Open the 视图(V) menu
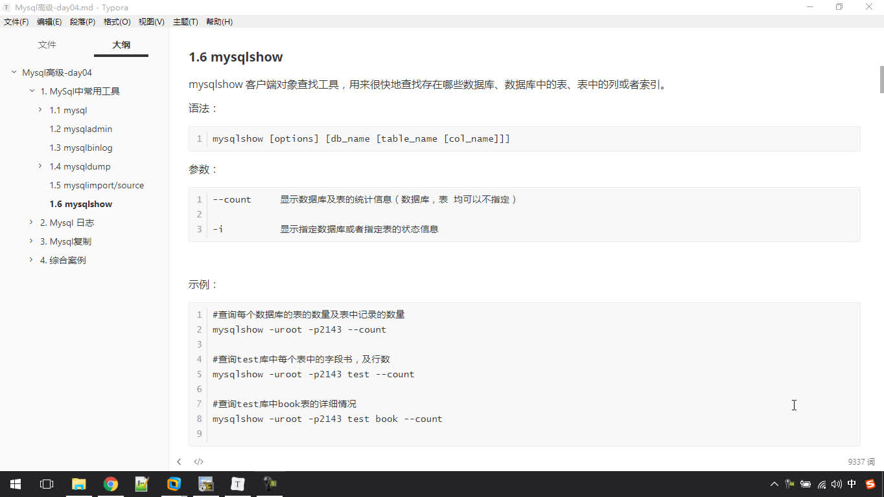Image resolution: width=884 pixels, height=497 pixels. (151, 22)
